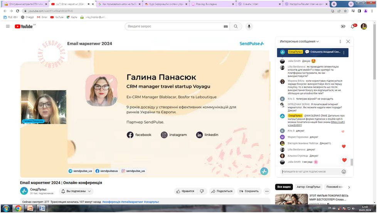
Task: Open the emoji picker in chat input
Action: (x=344, y=171)
